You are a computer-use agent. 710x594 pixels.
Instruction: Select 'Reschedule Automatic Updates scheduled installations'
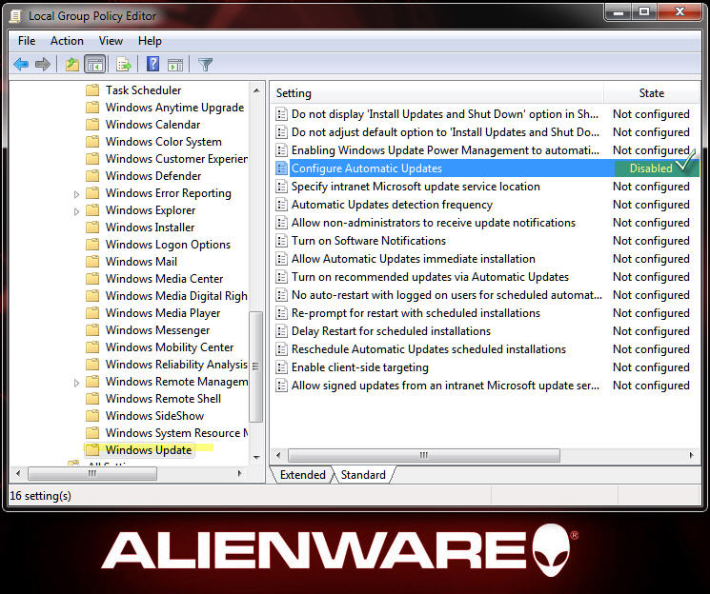point(428,349)
